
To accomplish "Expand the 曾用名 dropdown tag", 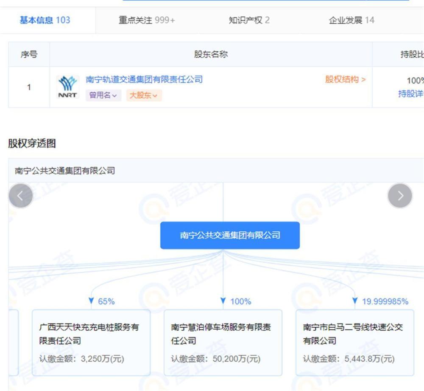I will pos(103,96).
